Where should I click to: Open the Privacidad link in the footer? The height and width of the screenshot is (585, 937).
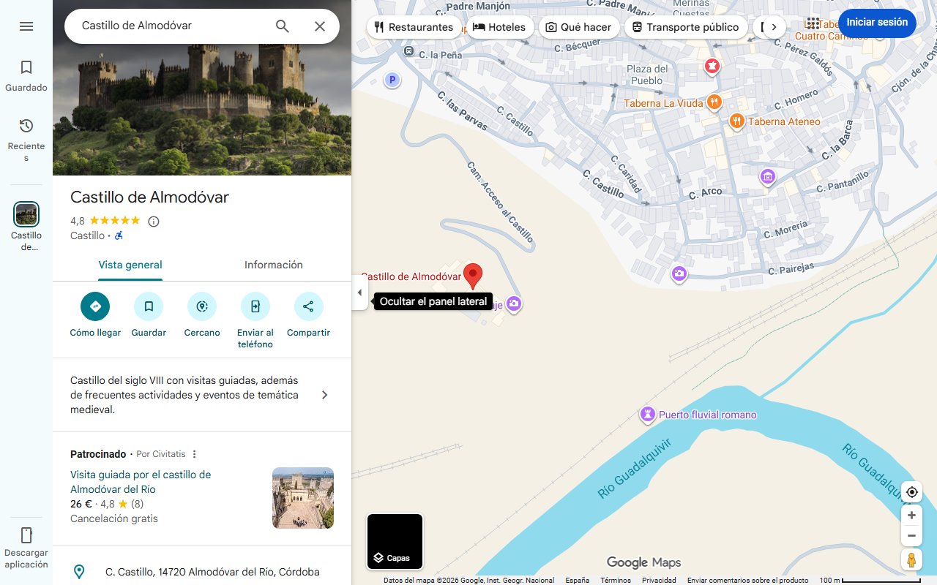pos(658,579)
